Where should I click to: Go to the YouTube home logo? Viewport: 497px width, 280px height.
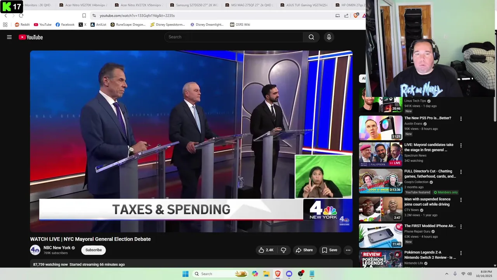coord(31,37)
